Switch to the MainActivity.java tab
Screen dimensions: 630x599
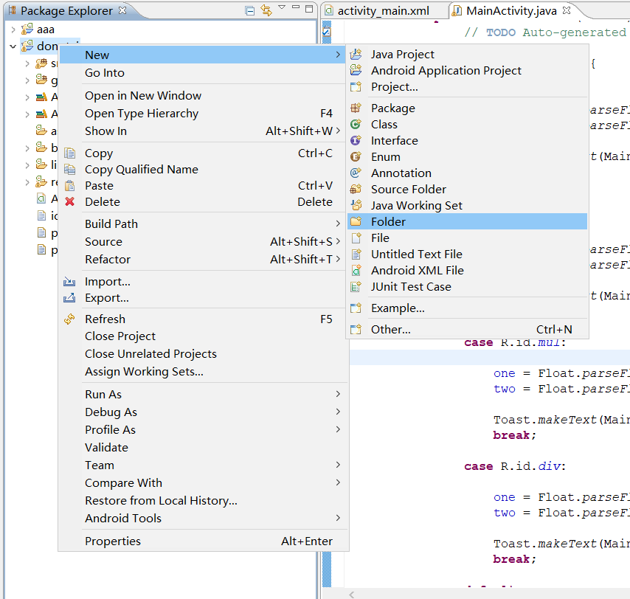[511, 11]
